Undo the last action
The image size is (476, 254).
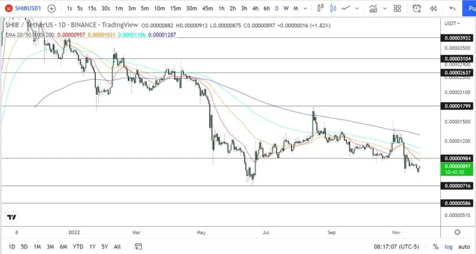(452, 8)
